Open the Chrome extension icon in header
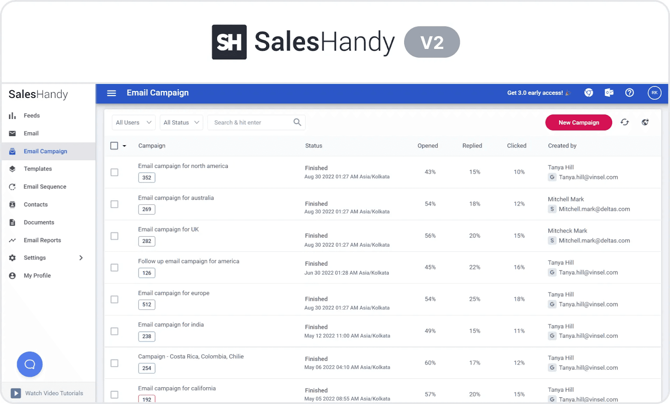Viewport: 670px width, 404px height. [589, 93]
